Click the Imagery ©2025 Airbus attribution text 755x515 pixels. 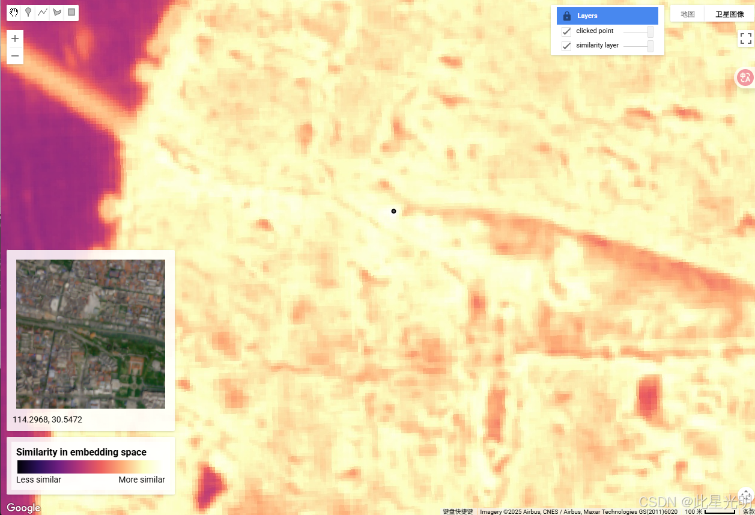tap(578, 511)
